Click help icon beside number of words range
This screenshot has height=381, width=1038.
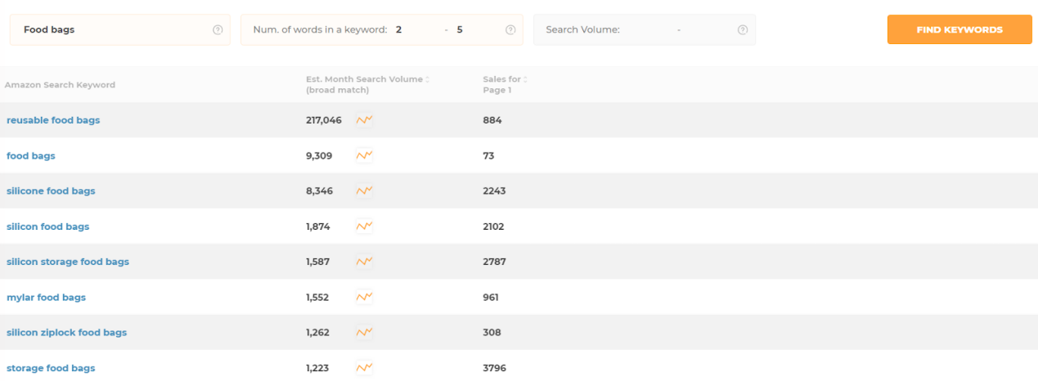pyautogui.click(x=510, y=30)
